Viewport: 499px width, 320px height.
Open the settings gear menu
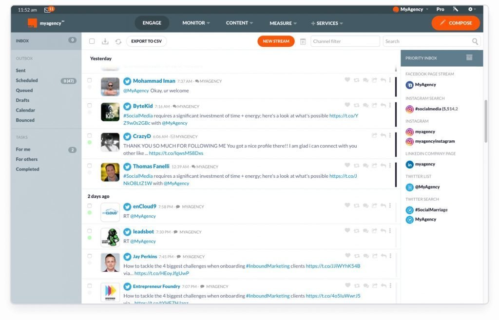click(470, 9)
